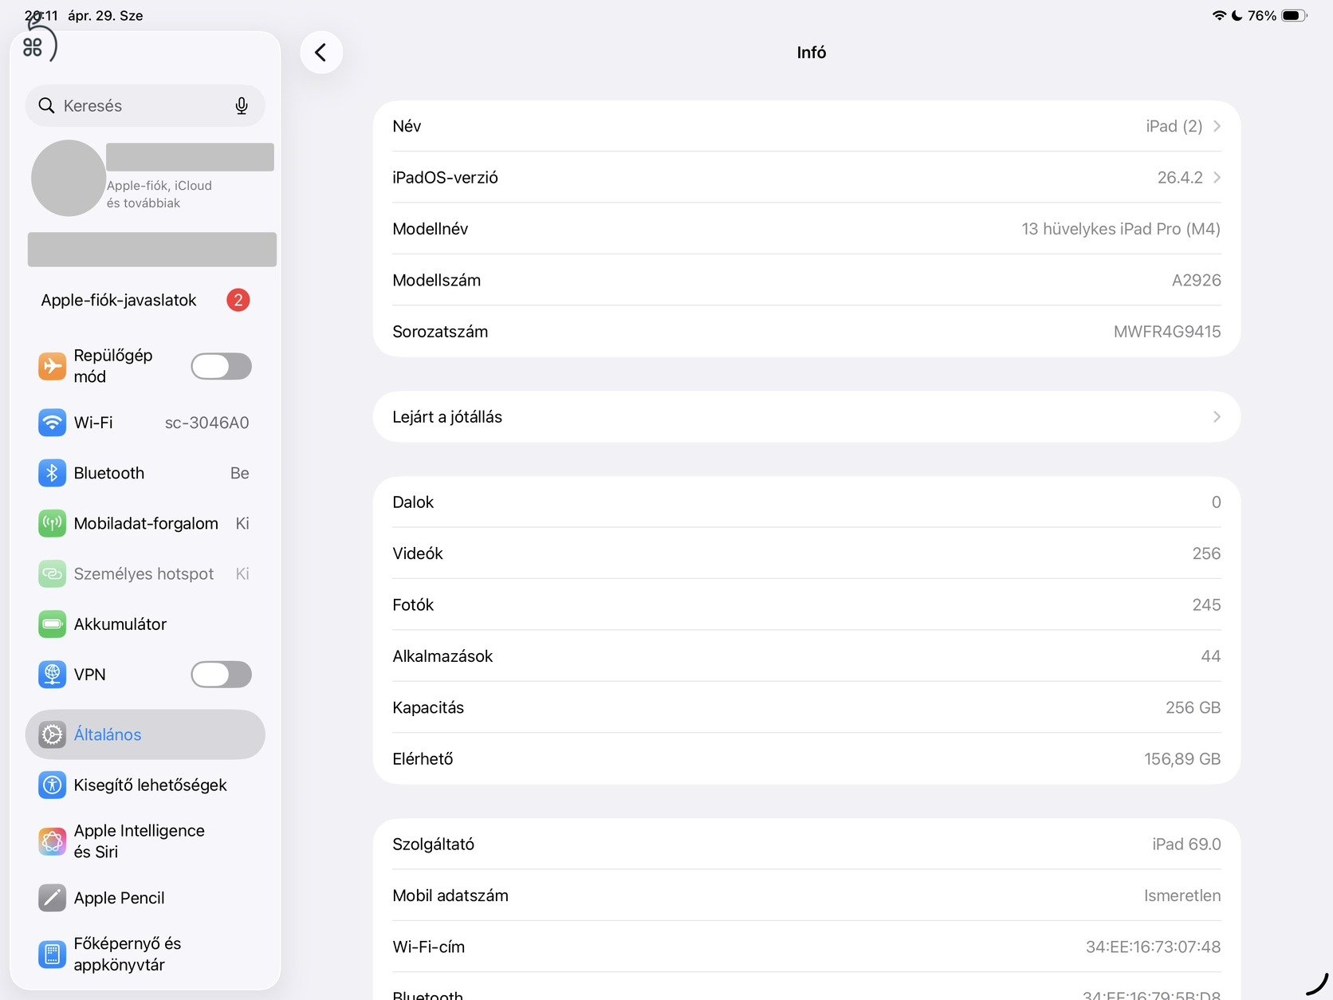The width and height of the screenshot is (1333, 1000).
Task: Tap the 20:11 clock in status bar
Action: click(41, 15)
